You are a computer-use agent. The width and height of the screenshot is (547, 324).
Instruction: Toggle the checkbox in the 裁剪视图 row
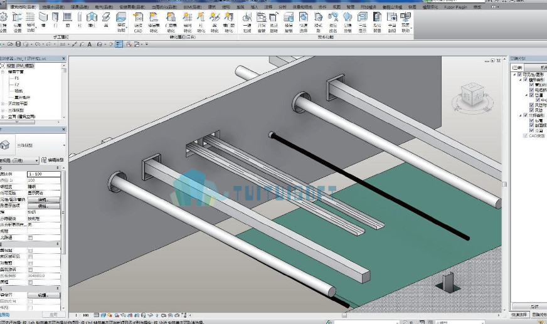[30, 251]
